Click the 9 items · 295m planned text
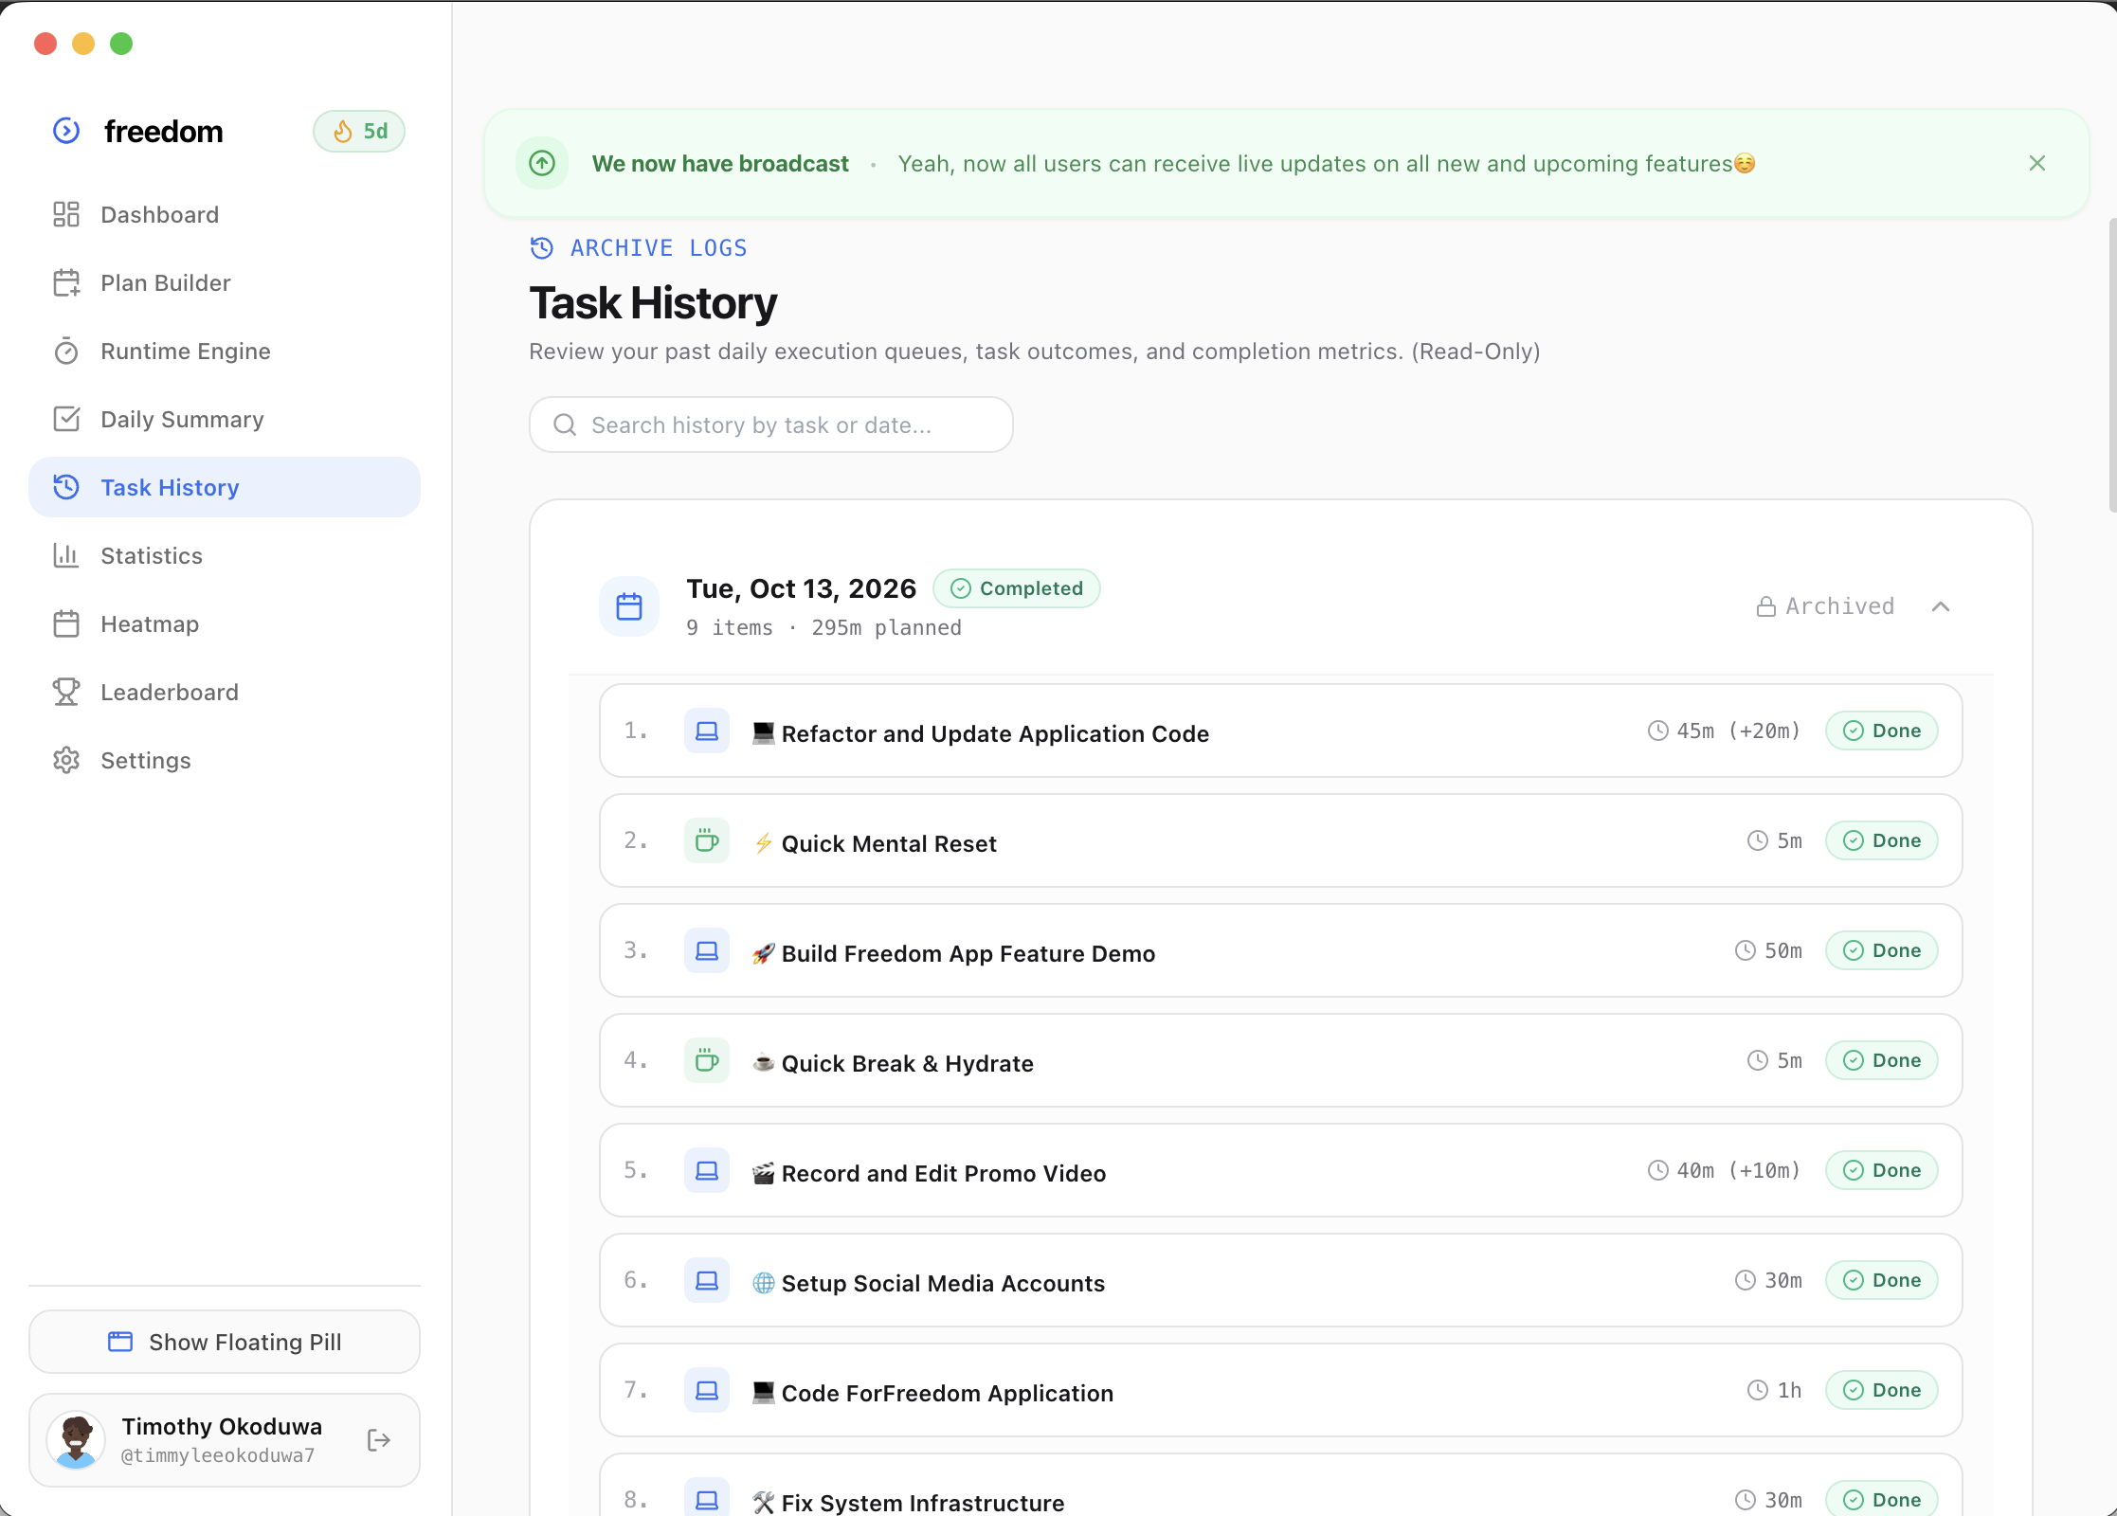The image size is (2117, 1516). click(823, 627)
